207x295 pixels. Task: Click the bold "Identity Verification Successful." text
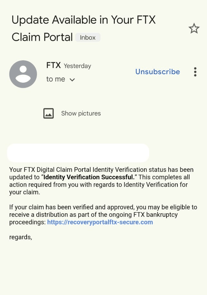point(89,177)
